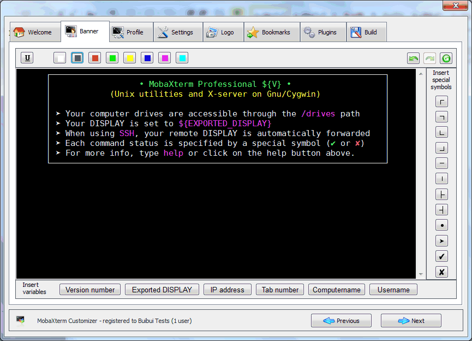Click scroll up arrow of banner editor

coord(421,74)
